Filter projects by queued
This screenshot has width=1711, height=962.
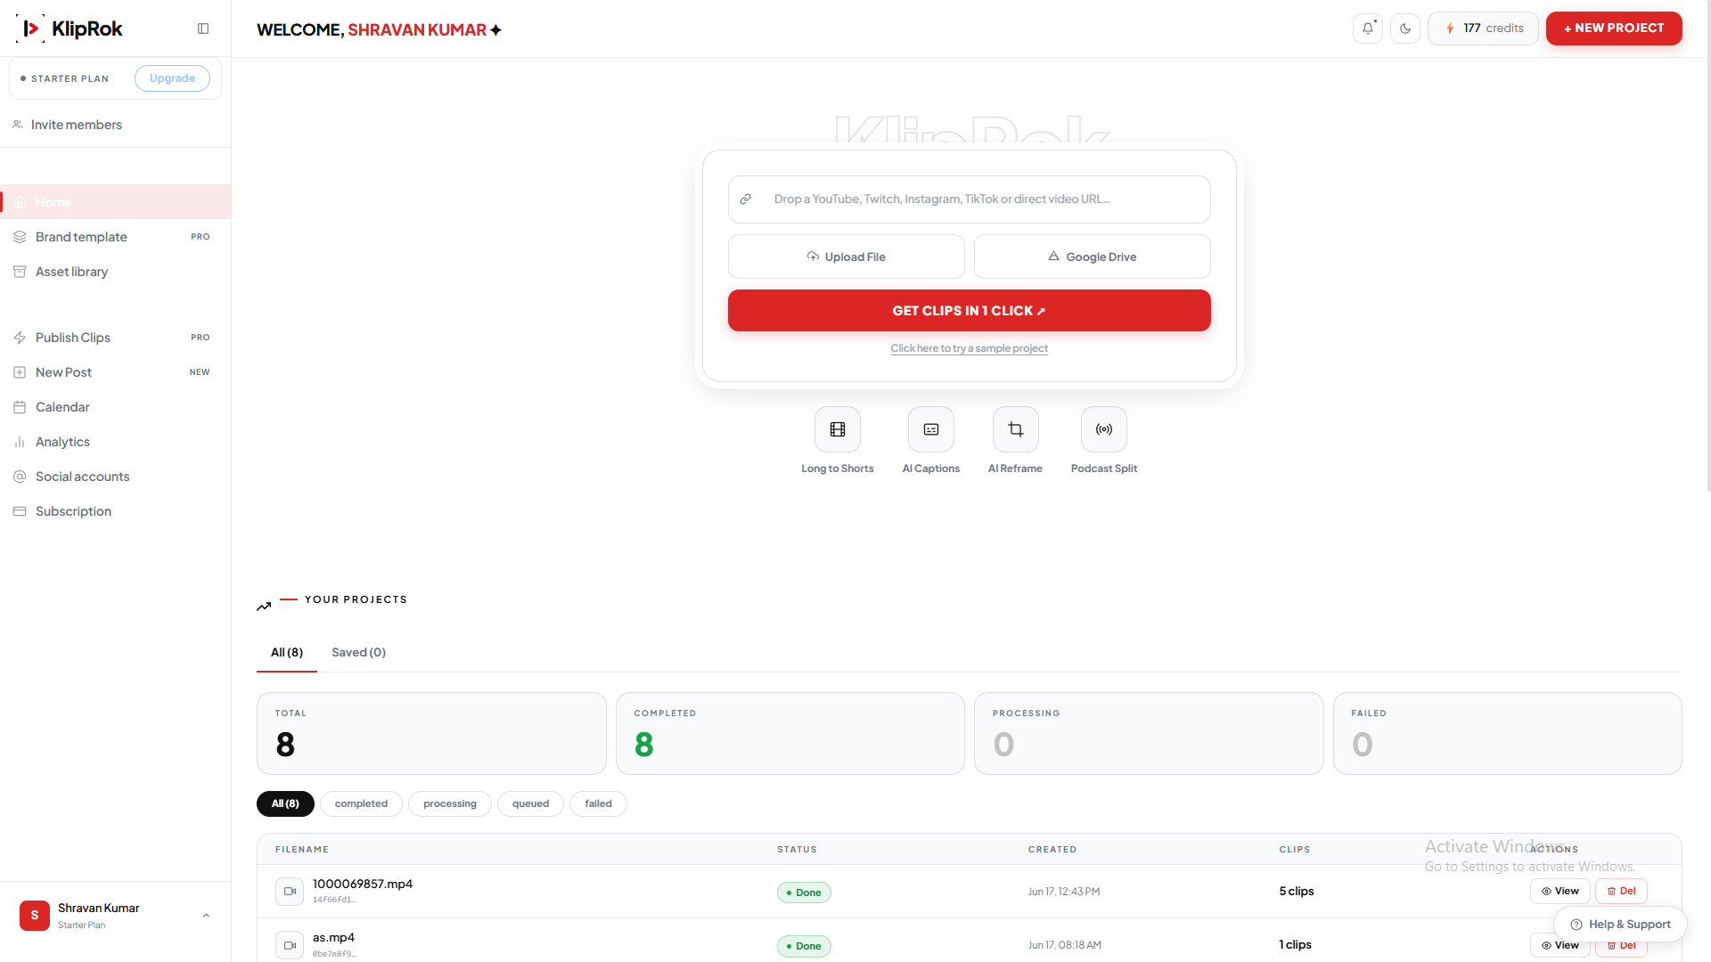(x=530, y=803)
